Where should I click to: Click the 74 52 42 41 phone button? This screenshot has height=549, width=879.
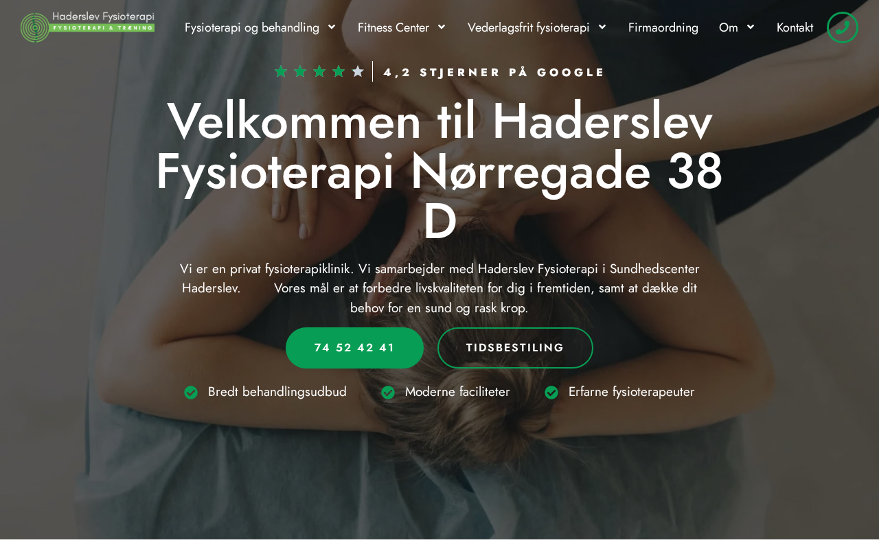tap(354, 348)
